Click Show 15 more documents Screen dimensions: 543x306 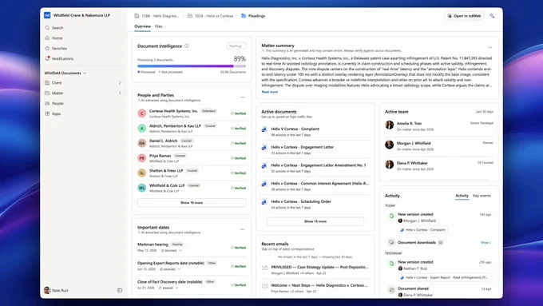coord(315,221)
